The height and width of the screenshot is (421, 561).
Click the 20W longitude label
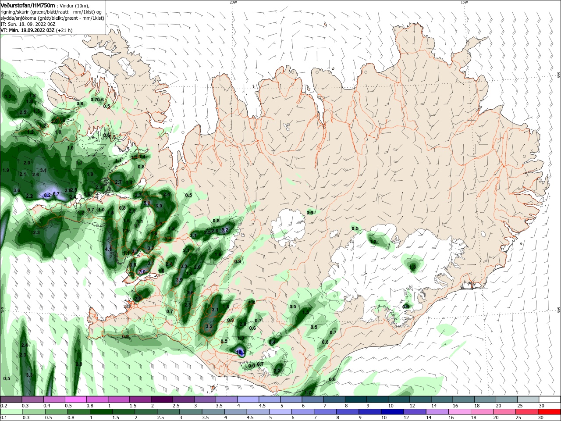233,2
